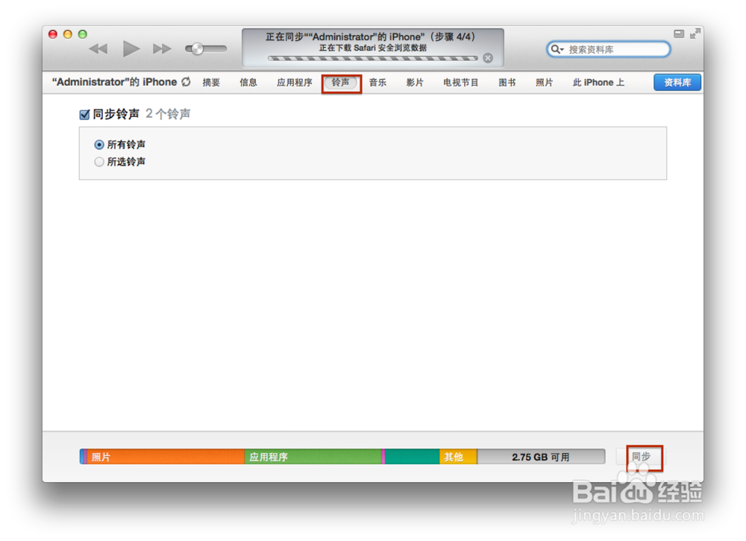Select the 铃声 tab
Screen dimensions: 746x541
point(341,83)
